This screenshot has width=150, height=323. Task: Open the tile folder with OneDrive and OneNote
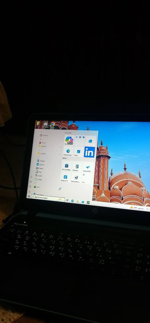tap(80, 141)
